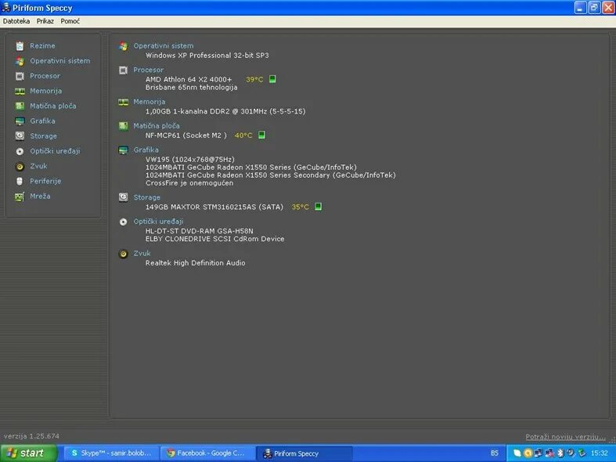
Task: Open the Rezime clipboard icon in sidebar
Action: click(20, 46)
